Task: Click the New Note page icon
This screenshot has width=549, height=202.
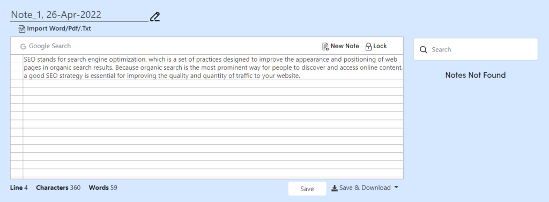Action: [325, 46]
